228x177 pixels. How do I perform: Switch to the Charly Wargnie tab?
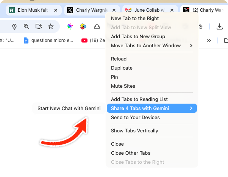[92, 10]
